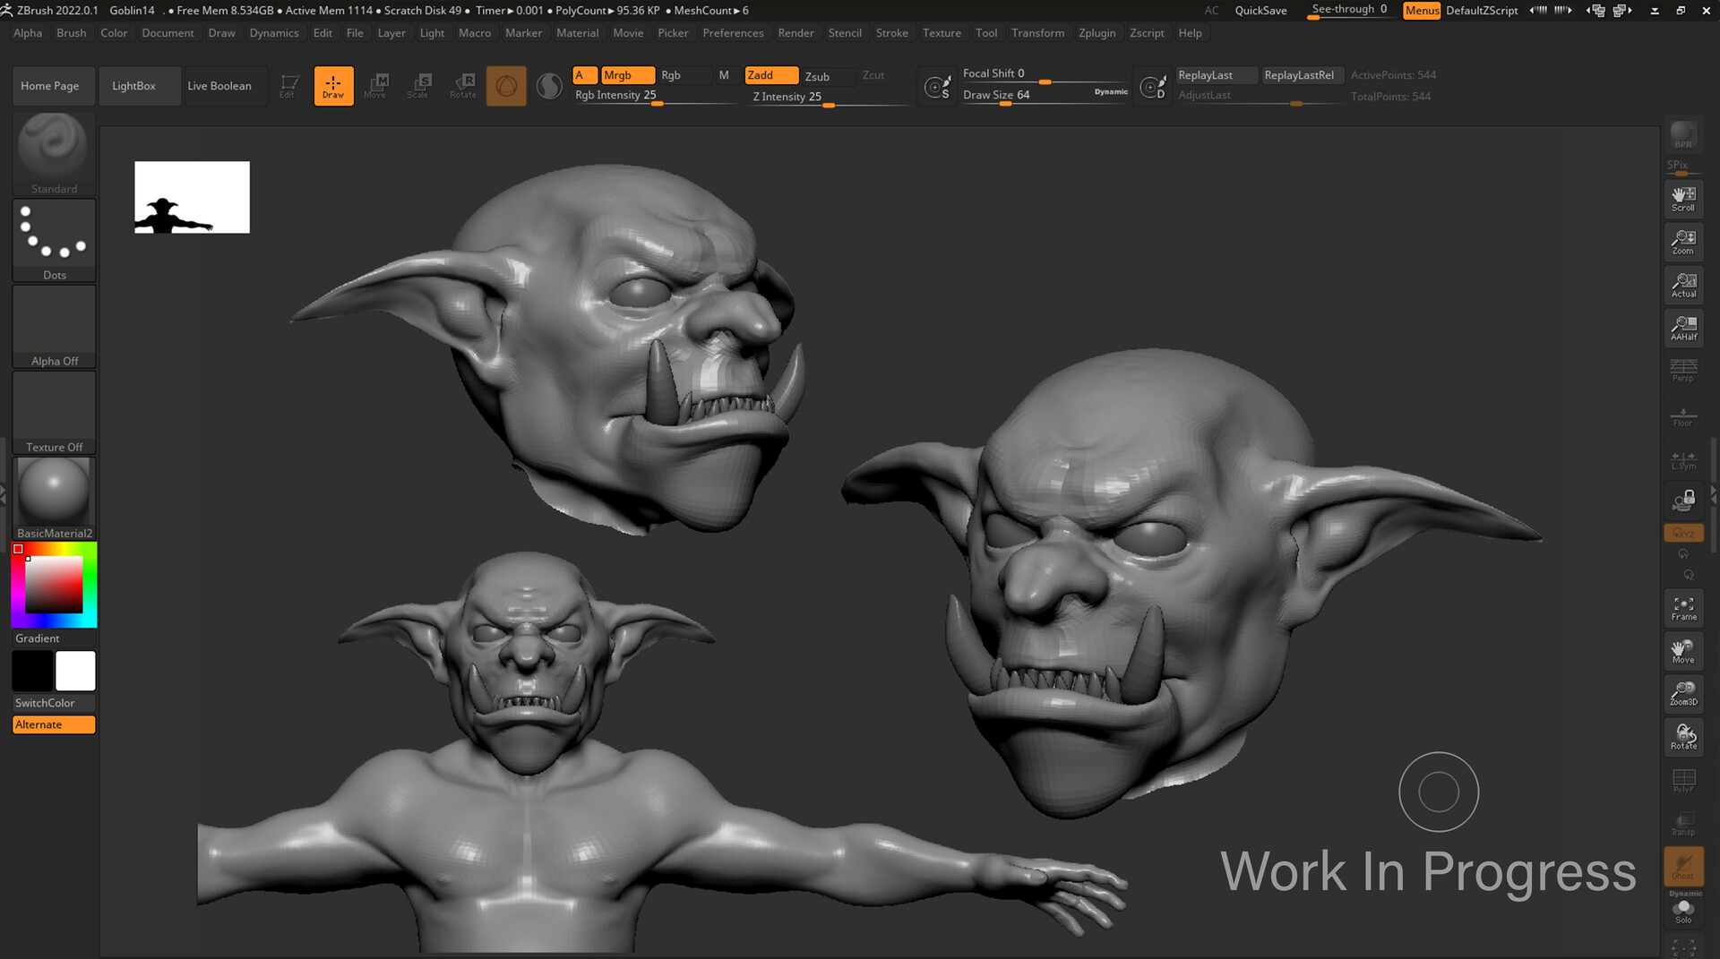The width and height of the screenshot is (1720, 959).
Task: Open the Menus dropdown at the top
Action: pyautogui.click(x=1422, y=10)
